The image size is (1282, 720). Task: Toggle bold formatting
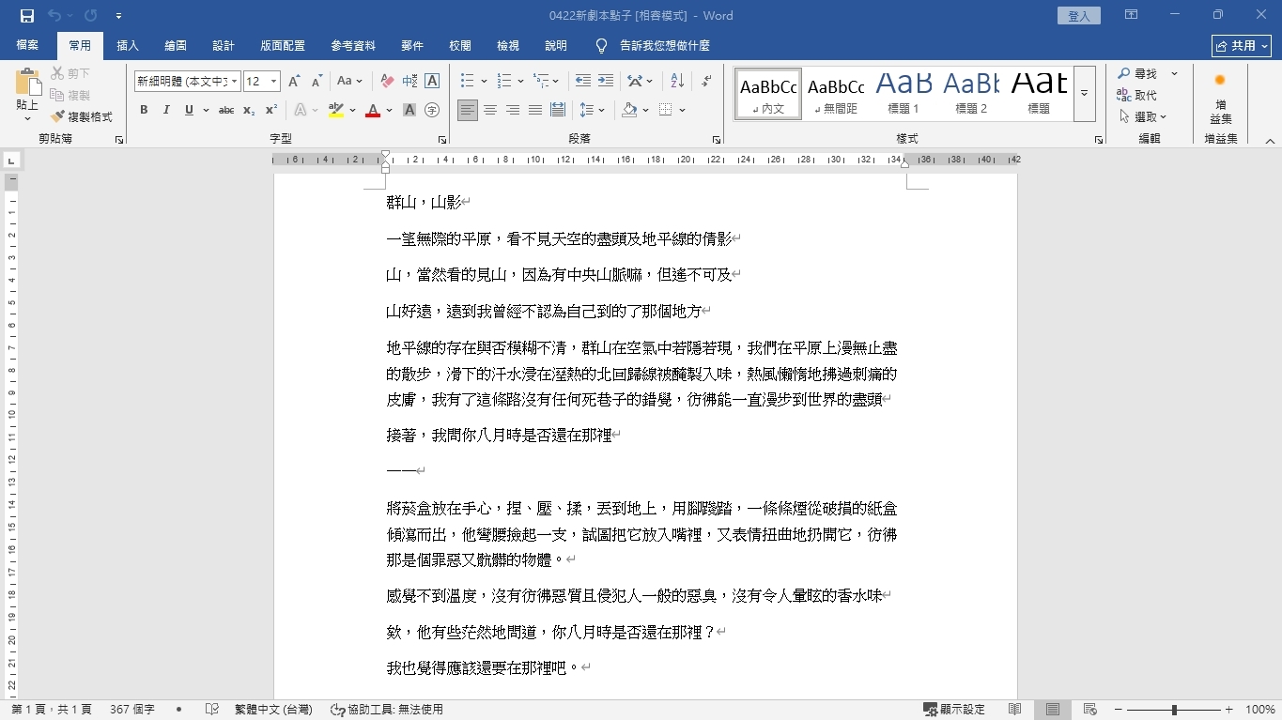144,110
